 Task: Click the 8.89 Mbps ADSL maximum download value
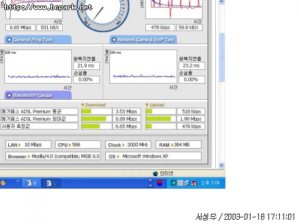coord(127,119)
